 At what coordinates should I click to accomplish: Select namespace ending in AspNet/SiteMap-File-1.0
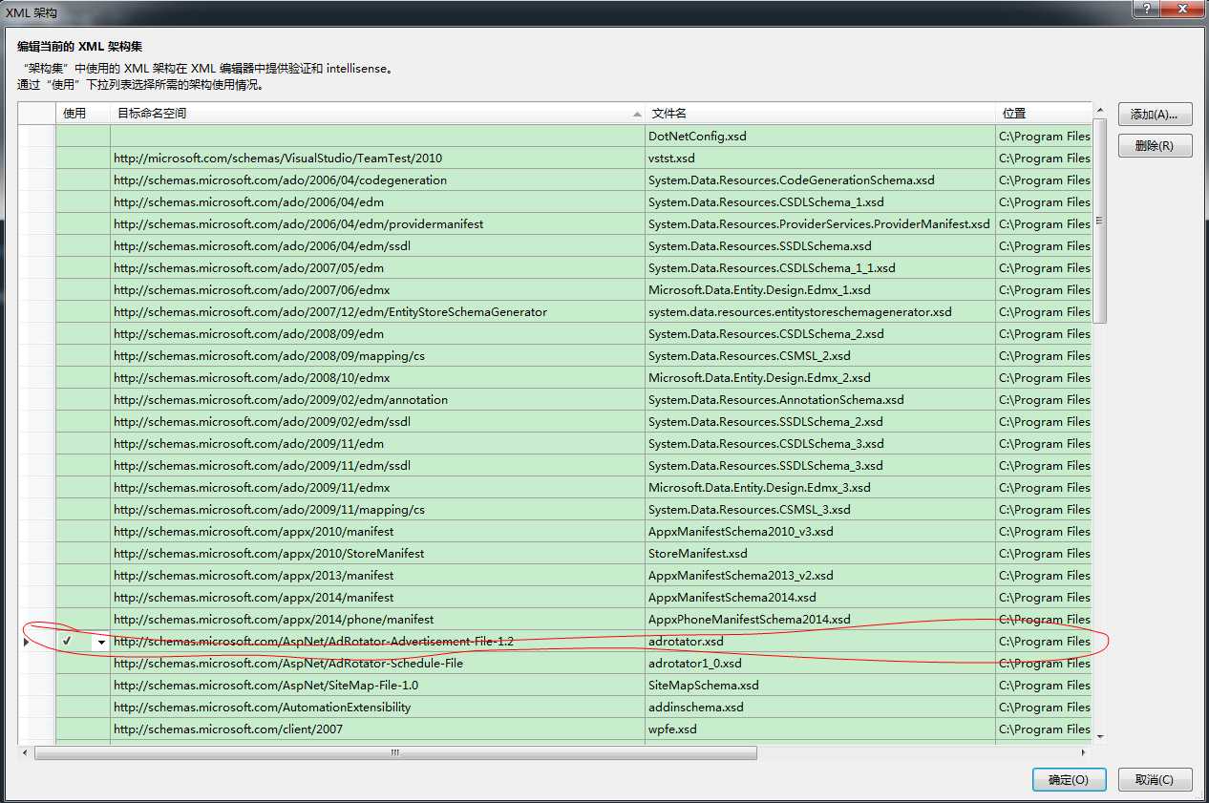coord(378,686)
